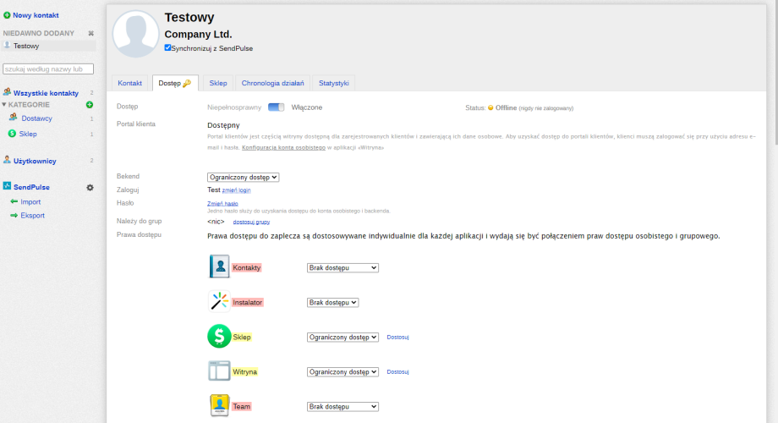Screen dimensions: 778x423
Task: Click the Zmień hasło link
Action: (222, 204)
